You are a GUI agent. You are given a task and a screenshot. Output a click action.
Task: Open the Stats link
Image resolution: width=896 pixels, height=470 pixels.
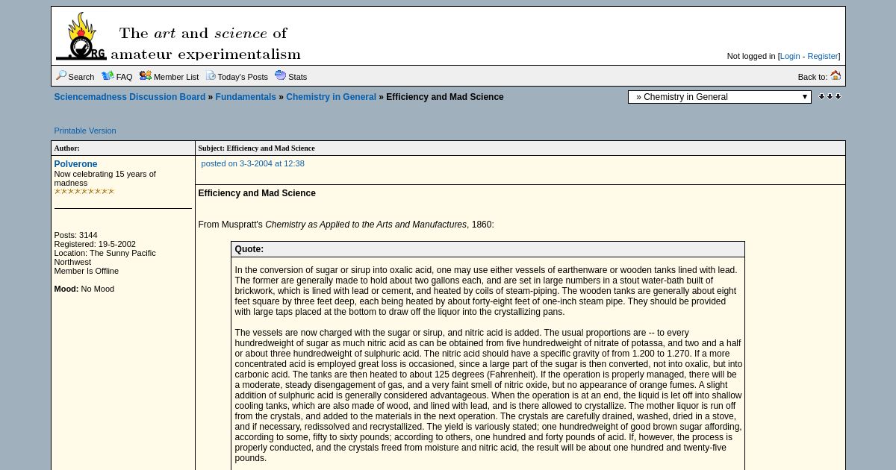[x=297, y=77]
